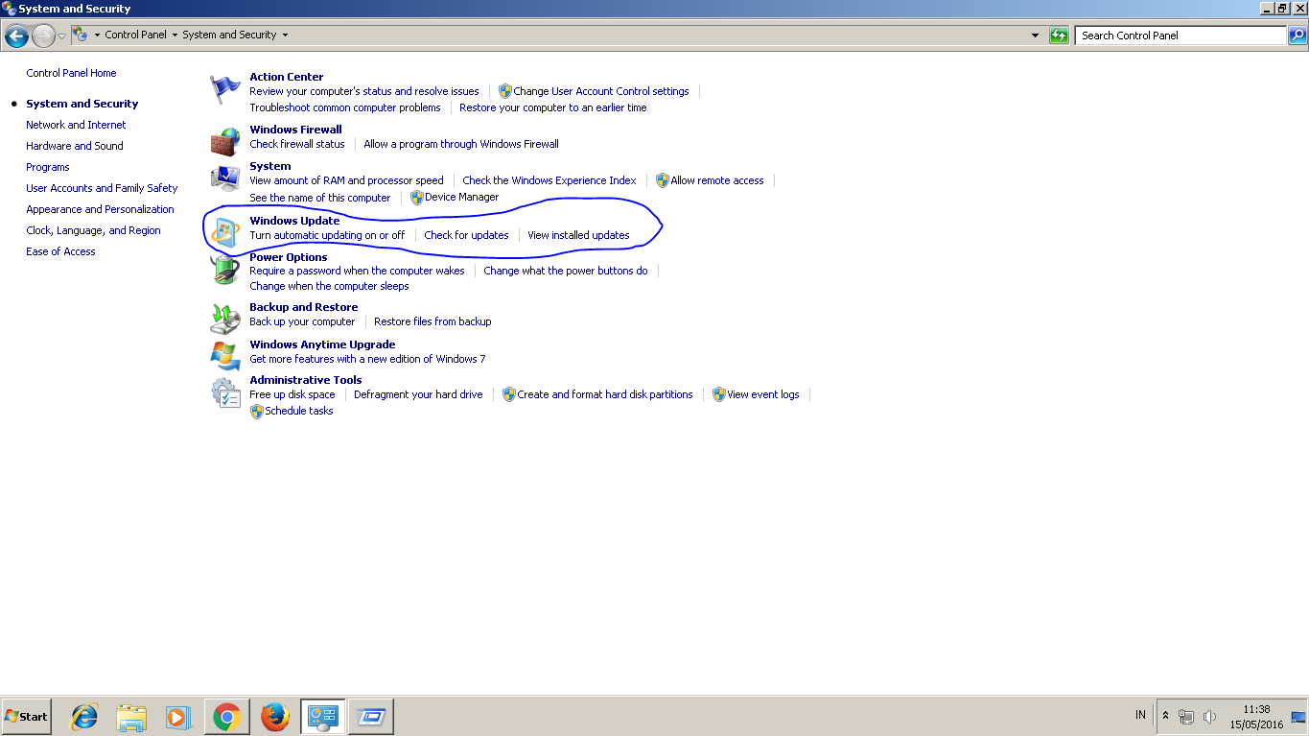1309x736 pixels.
Task: Launch Internet Explorer from the taskbar
Action: (x=84, y=716)
